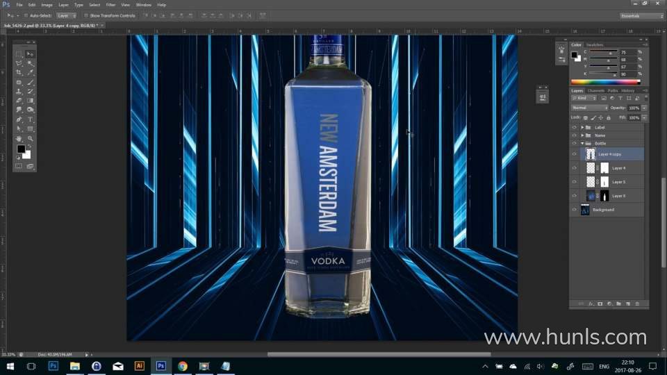
Task: Collapse the Bottle layer group
Action: click(x=582, y=143)
